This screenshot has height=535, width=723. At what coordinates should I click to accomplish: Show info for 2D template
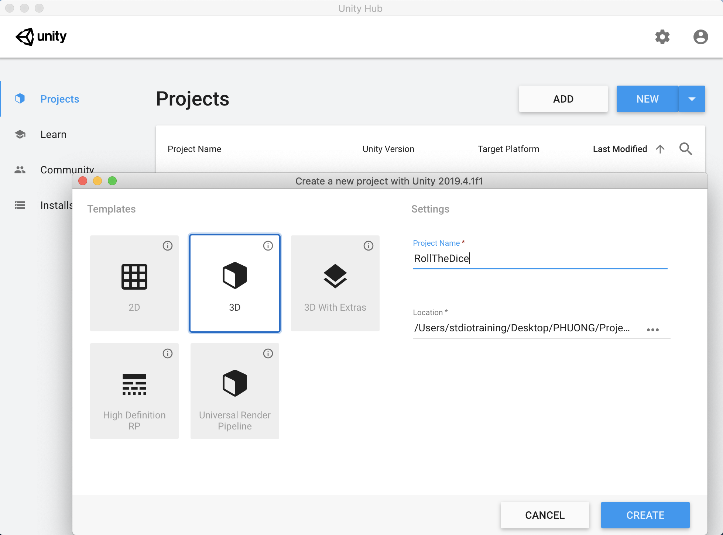pos(168,246)
